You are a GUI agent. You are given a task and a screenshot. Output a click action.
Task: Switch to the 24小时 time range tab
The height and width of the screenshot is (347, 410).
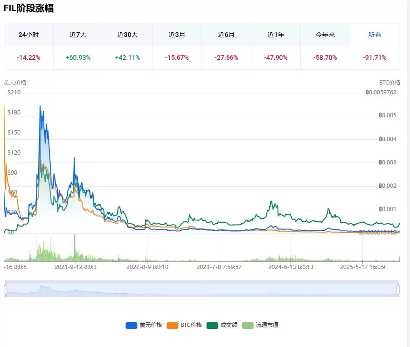tap(28, 35)
